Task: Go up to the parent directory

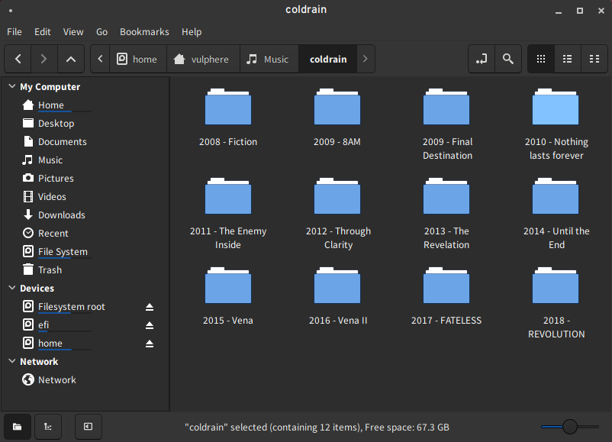Action: coord(70,59)
